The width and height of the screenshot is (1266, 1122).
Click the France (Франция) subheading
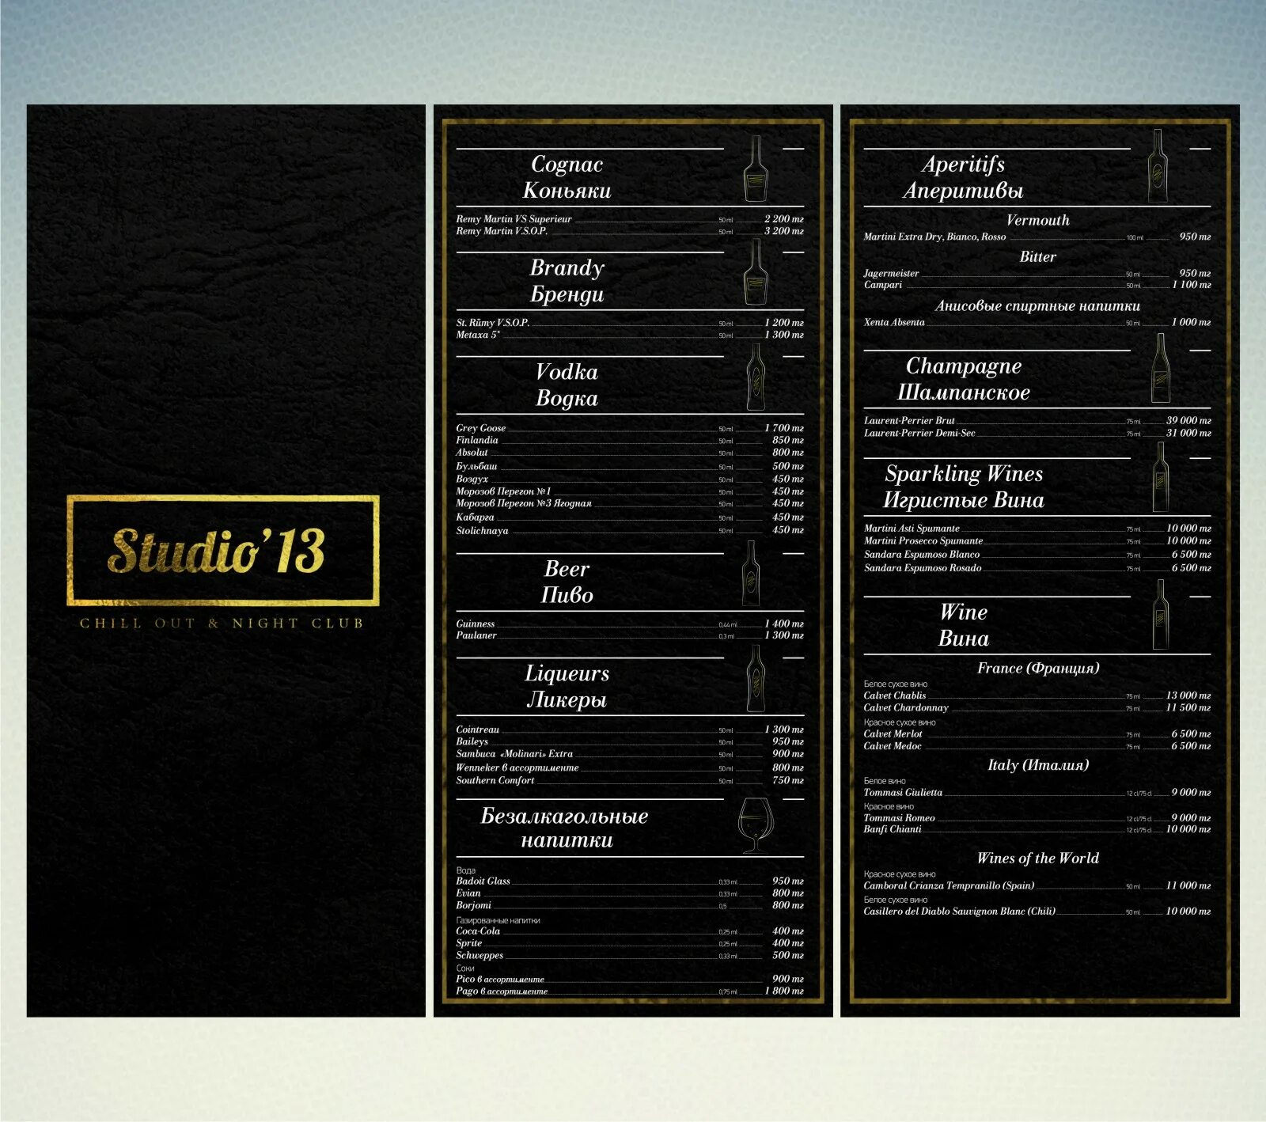[1038, 668]
